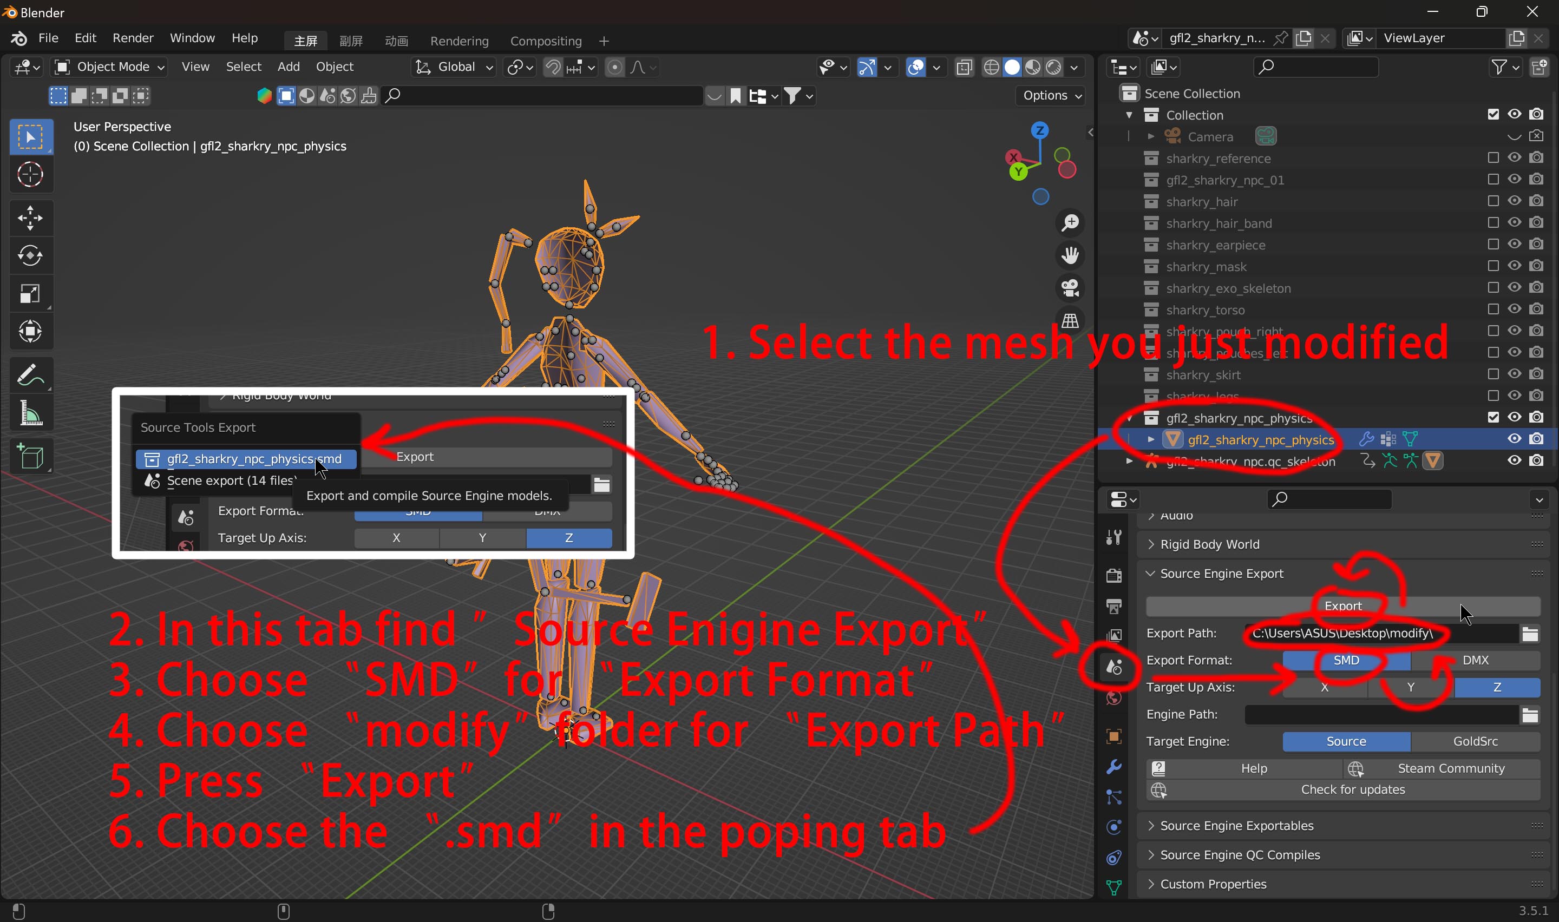Open the Render menu
This screenshot has height=922, width=1559.
click(x=132, y=38)
